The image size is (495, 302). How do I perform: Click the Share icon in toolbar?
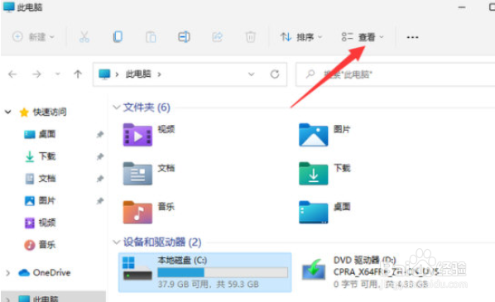click(217, 37)
